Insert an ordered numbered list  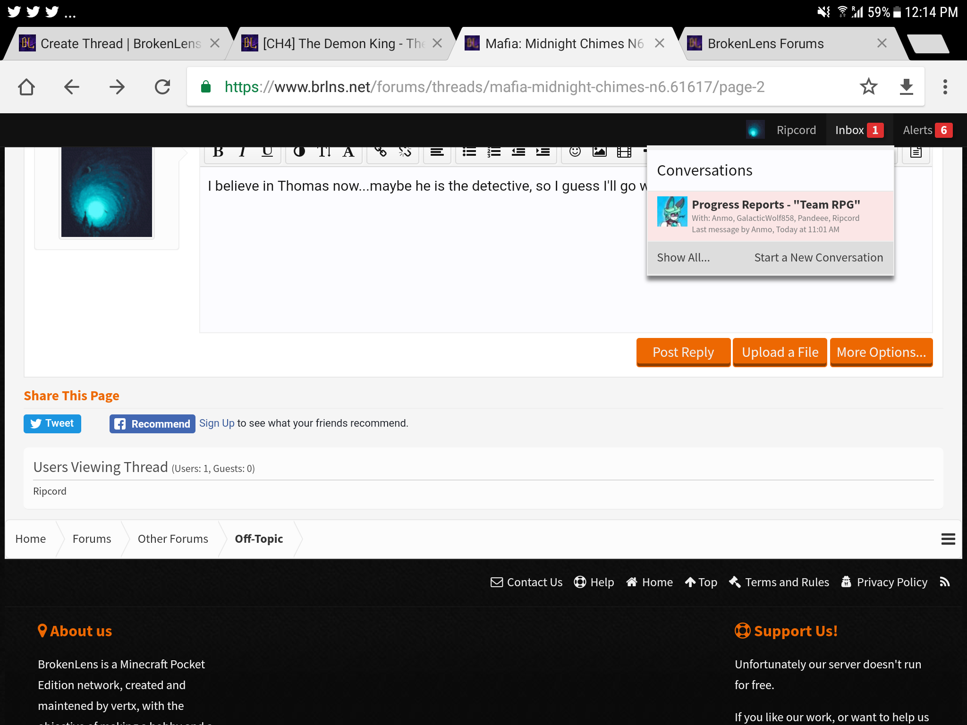click(x=494, y=152)
